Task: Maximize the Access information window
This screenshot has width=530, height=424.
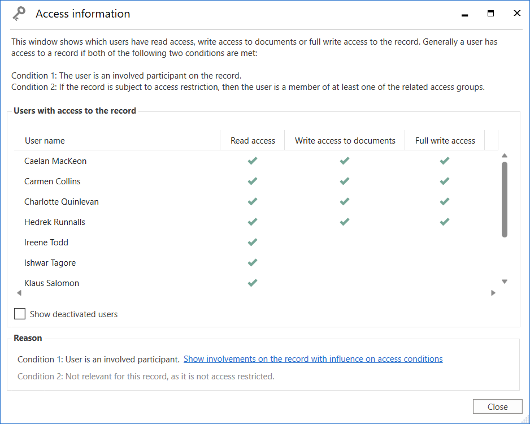Action: pyautogui.click(x=491, y=13)
